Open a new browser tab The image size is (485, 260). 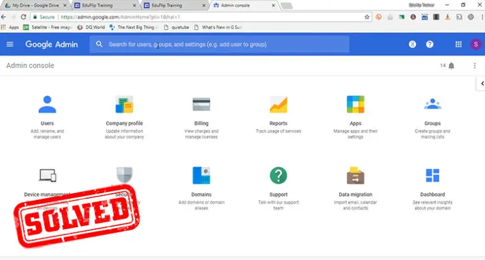[x=287, y=6]
